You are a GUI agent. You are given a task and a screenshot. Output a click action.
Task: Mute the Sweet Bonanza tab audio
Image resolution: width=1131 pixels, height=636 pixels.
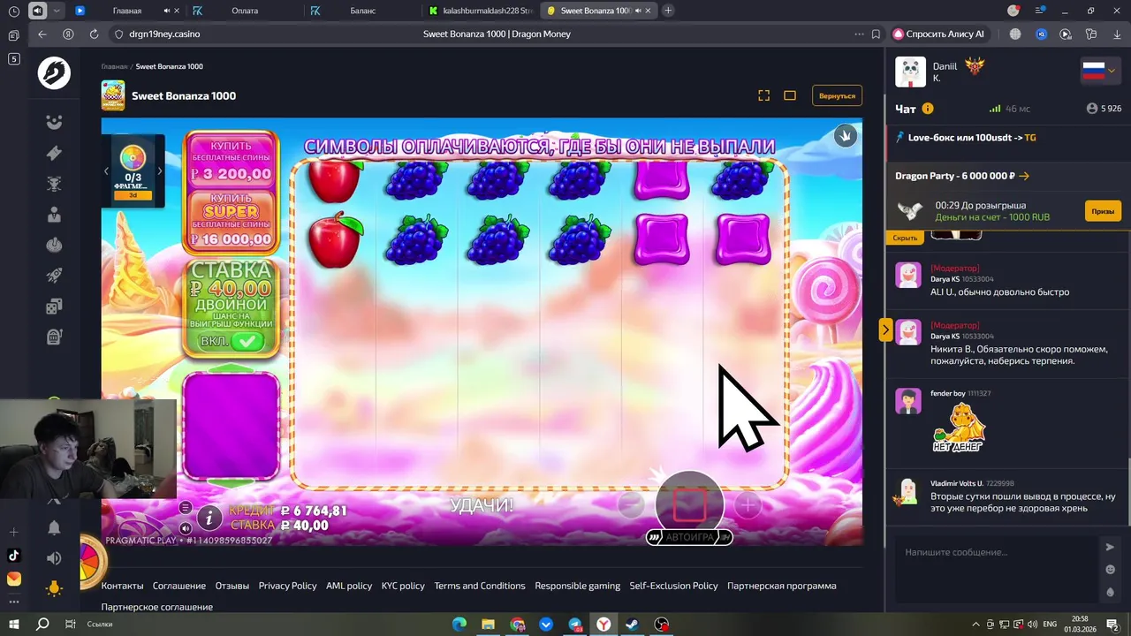638,11
